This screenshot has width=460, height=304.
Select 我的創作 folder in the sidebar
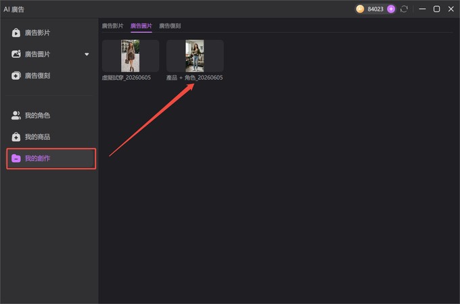[51, 159]
